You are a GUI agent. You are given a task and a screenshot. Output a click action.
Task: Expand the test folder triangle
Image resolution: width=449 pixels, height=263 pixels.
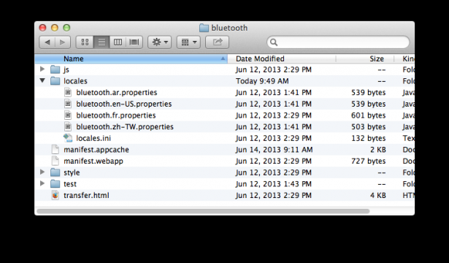pos(42,183)
